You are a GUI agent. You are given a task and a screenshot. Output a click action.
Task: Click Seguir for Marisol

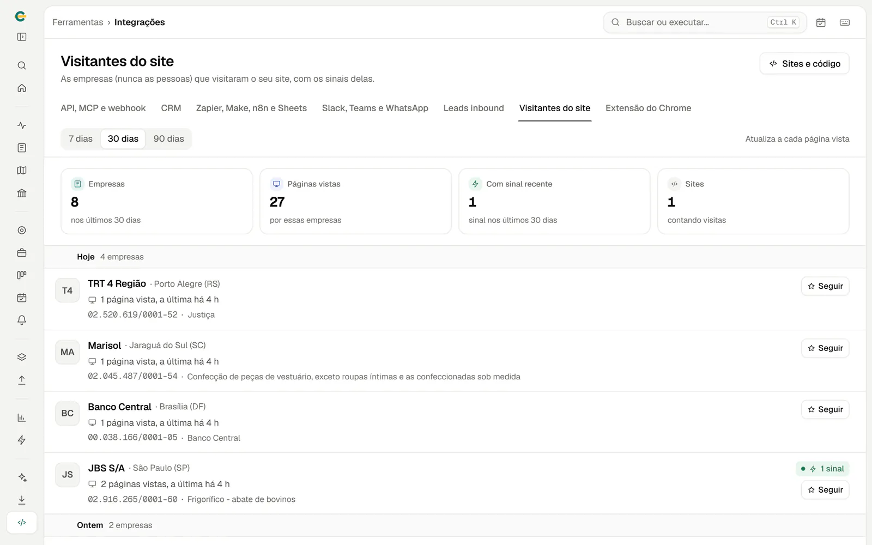(825, 348)
